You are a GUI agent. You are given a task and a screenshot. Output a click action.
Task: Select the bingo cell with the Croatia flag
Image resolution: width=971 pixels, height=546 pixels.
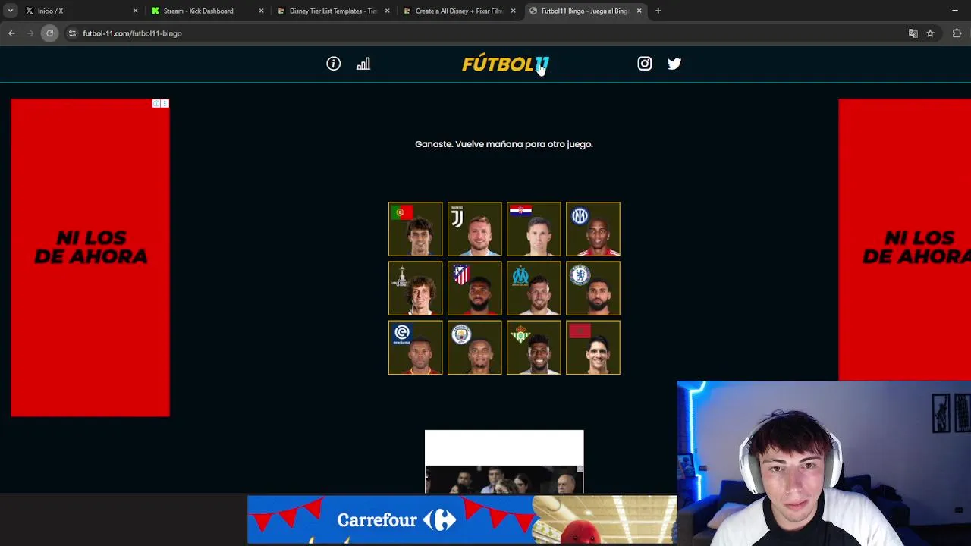(533, 229)
